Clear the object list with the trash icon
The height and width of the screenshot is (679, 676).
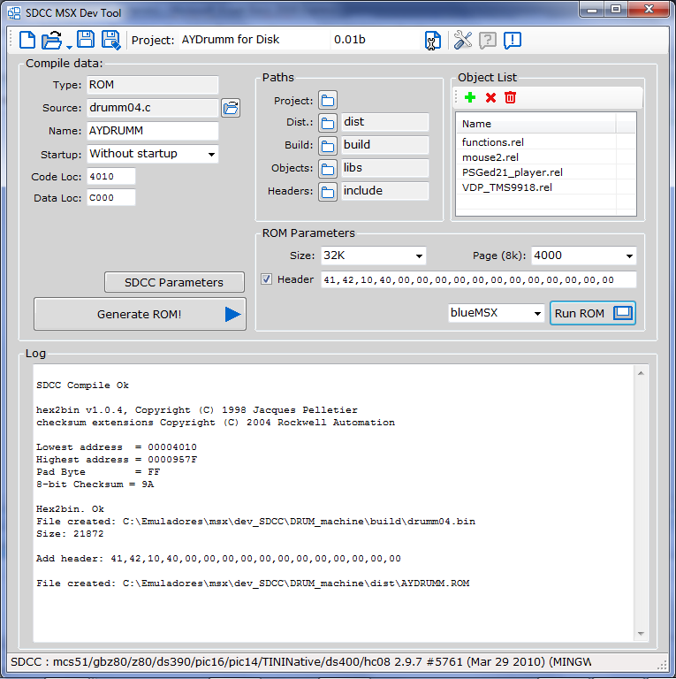tap(510, 97)
